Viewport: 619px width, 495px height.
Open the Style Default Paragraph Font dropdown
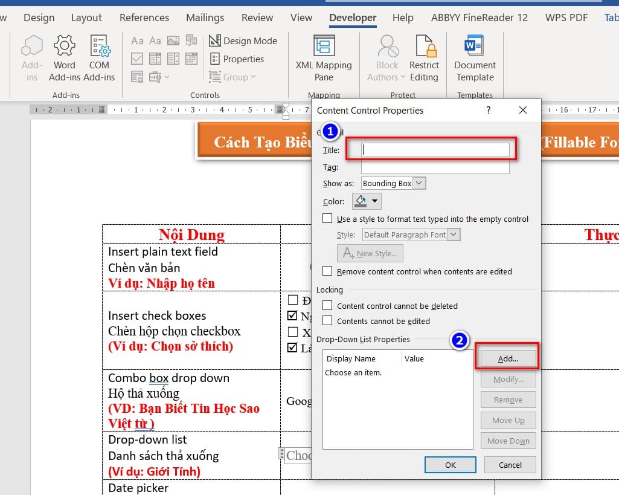tap(454, 235)
